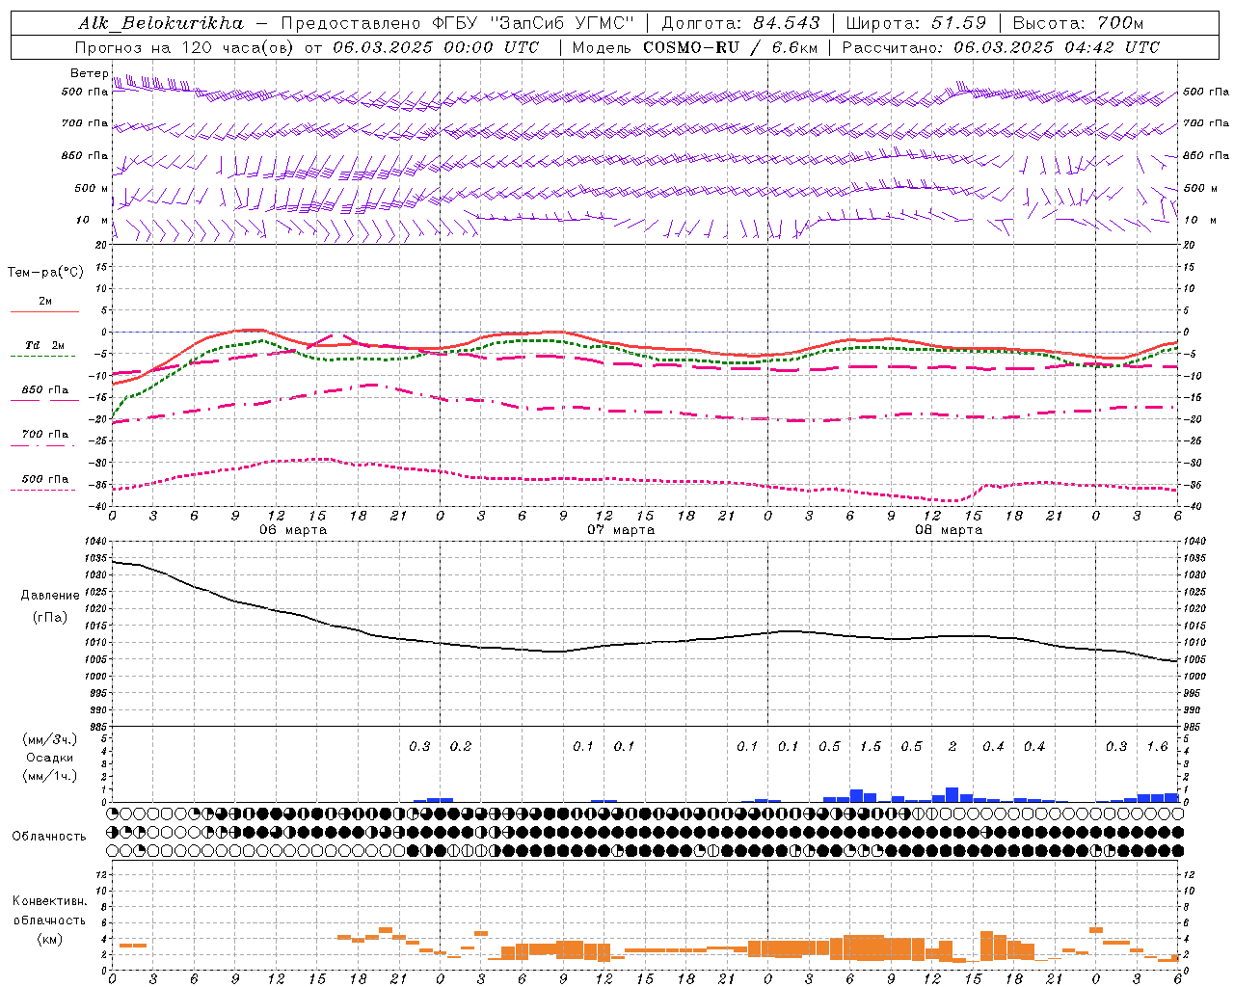Screen dimensions: 1234x987
Task: Select the Давление pressure panel label
Action: [50, 596]
